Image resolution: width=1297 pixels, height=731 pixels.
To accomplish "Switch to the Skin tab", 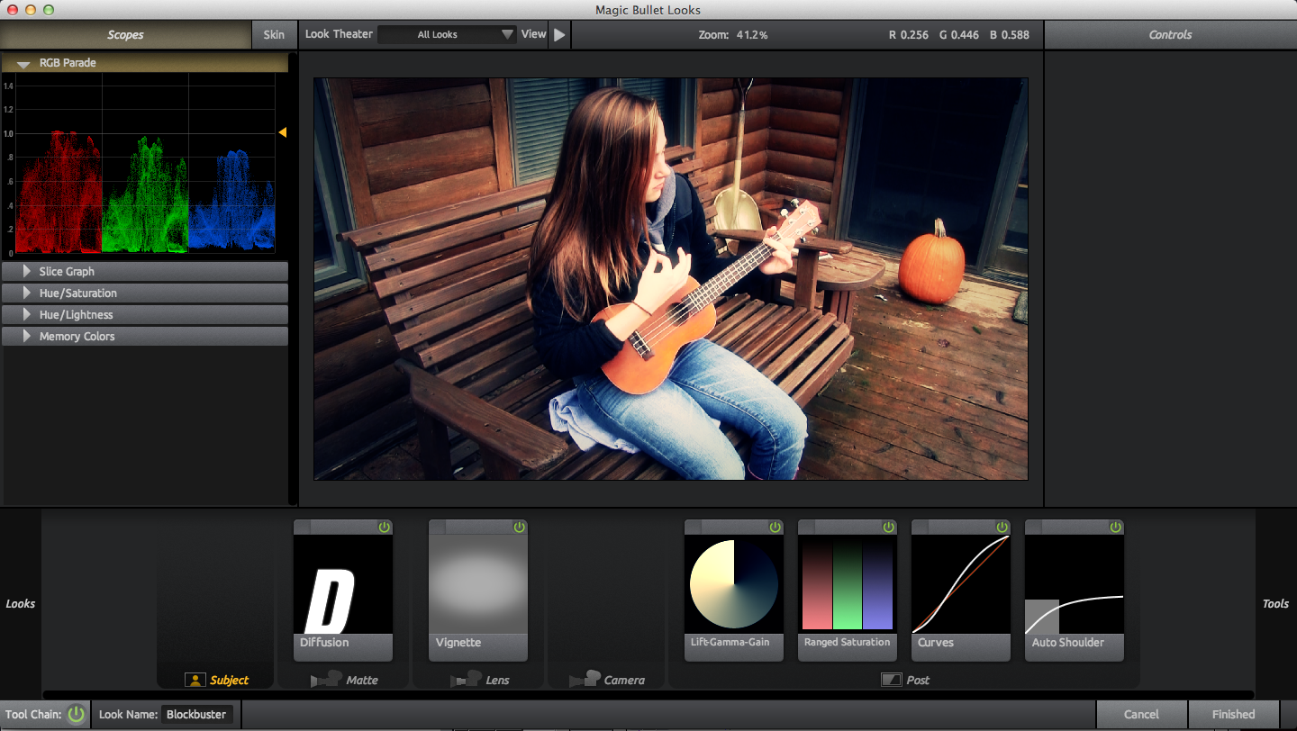I will tap(274, 34).
